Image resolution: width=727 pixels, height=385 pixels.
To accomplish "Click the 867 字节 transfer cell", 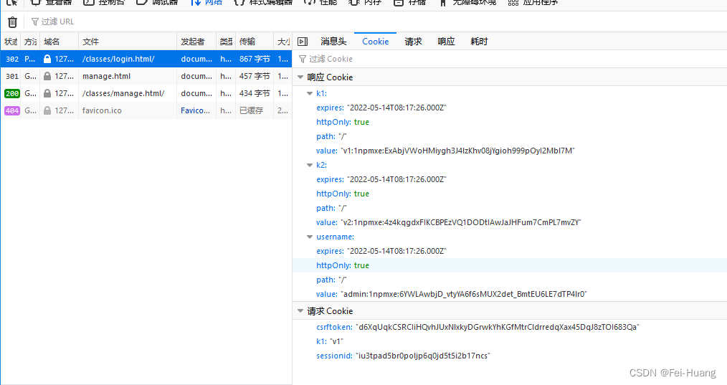I will coord(255,59).
